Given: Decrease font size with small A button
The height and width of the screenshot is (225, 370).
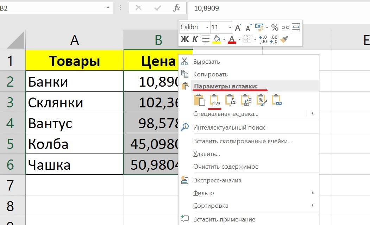Looking at the screenshot, I should coord(249,27).
